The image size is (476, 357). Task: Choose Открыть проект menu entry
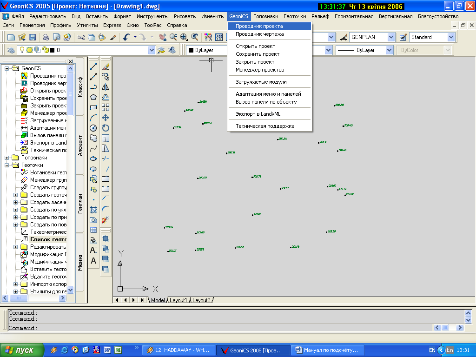click(x=270, y=46)
